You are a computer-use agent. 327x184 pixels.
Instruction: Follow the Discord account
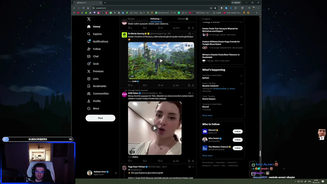tap(238, 131)
